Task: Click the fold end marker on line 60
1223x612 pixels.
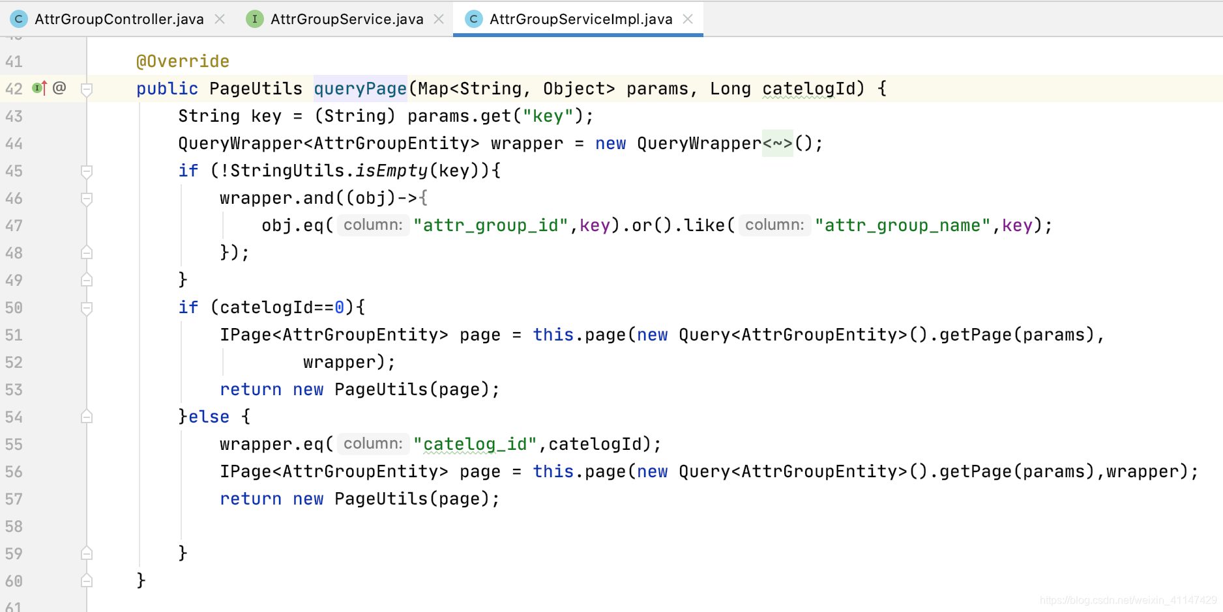Action: pyautogui.click(x=87, y=581)
